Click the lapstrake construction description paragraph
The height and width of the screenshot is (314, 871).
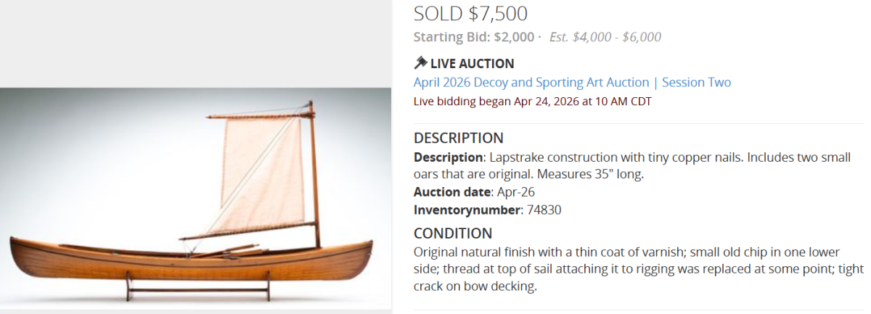click(x=631, y=166)
